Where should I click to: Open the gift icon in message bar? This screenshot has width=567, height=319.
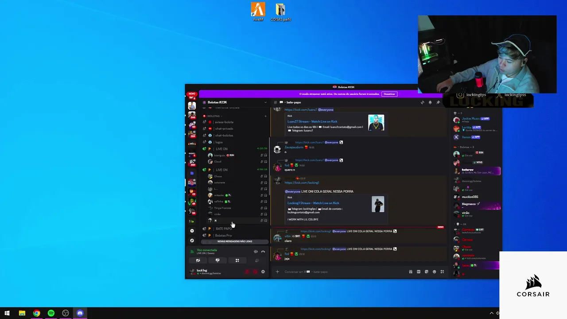pyautogui.click(x=411, y=272)
